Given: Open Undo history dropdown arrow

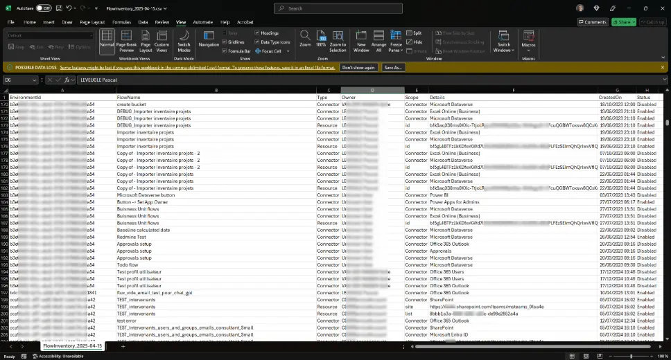Looking at the screenshot, I should coord(76,8).
